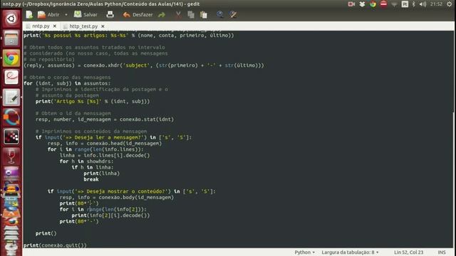Open Python language selector in status bar
Screen dimensions: 456x256
pos(304,252)
